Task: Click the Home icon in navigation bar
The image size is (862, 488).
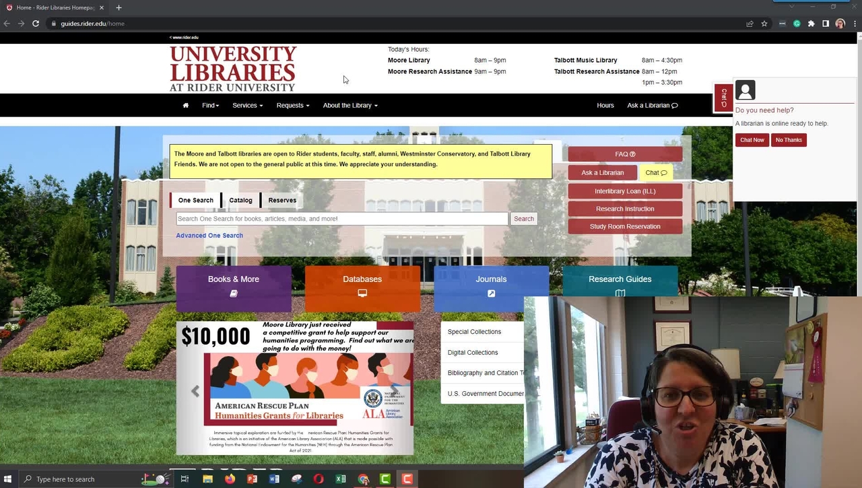Action: point(186,106)
